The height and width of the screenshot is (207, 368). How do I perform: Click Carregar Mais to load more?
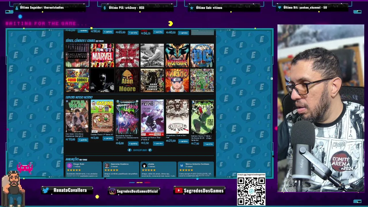[x=140, y=150]
